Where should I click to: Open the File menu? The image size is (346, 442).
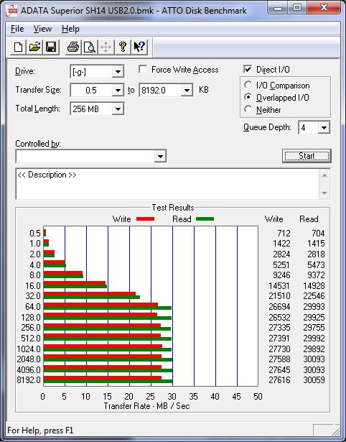point(17,29)
